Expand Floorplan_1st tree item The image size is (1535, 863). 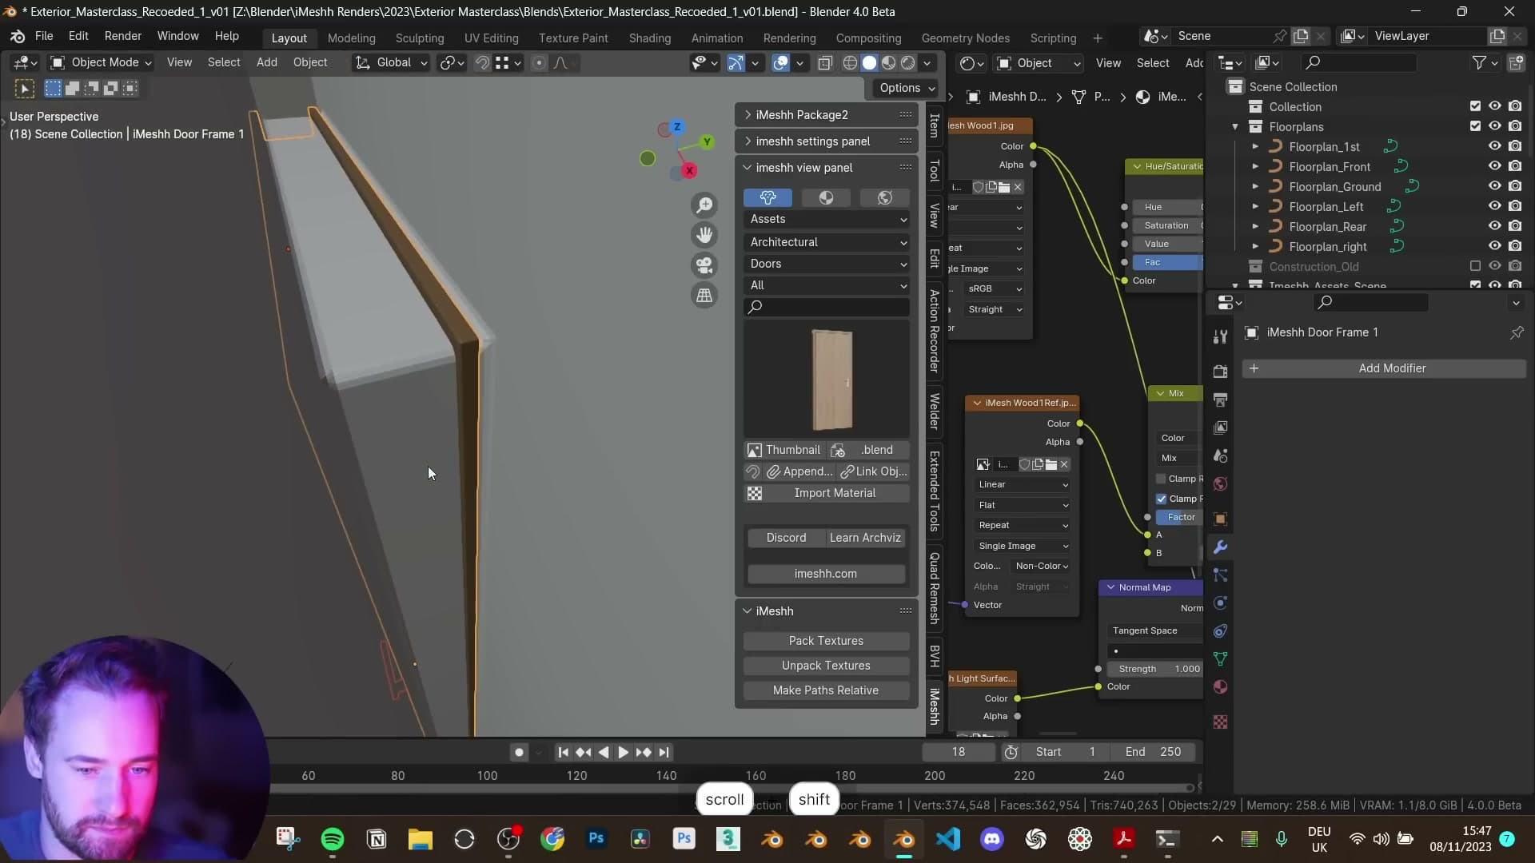coord(1255,146)
